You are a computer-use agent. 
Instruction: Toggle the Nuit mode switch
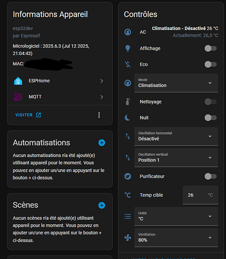[210, 118]
